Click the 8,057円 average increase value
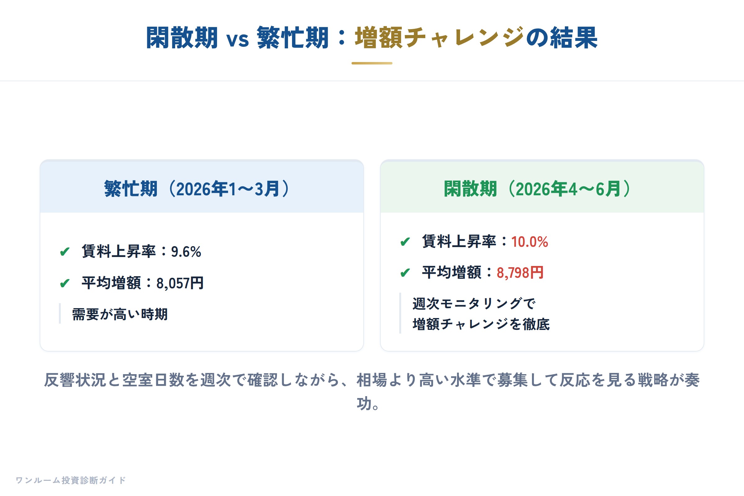744x496 pixels. 180,283
